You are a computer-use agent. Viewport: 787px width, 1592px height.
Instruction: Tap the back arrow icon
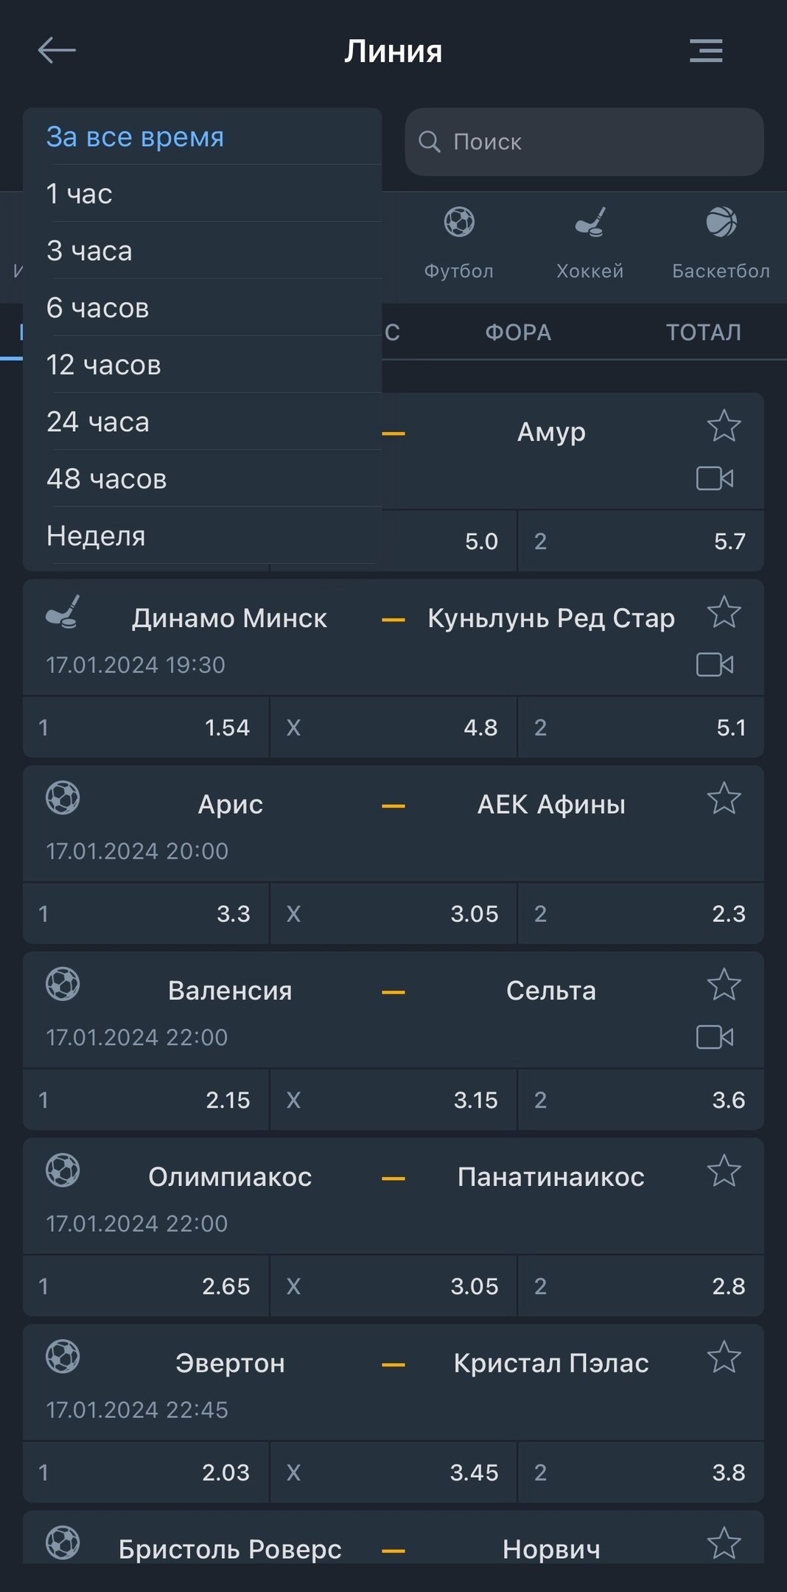coord(57,51)
